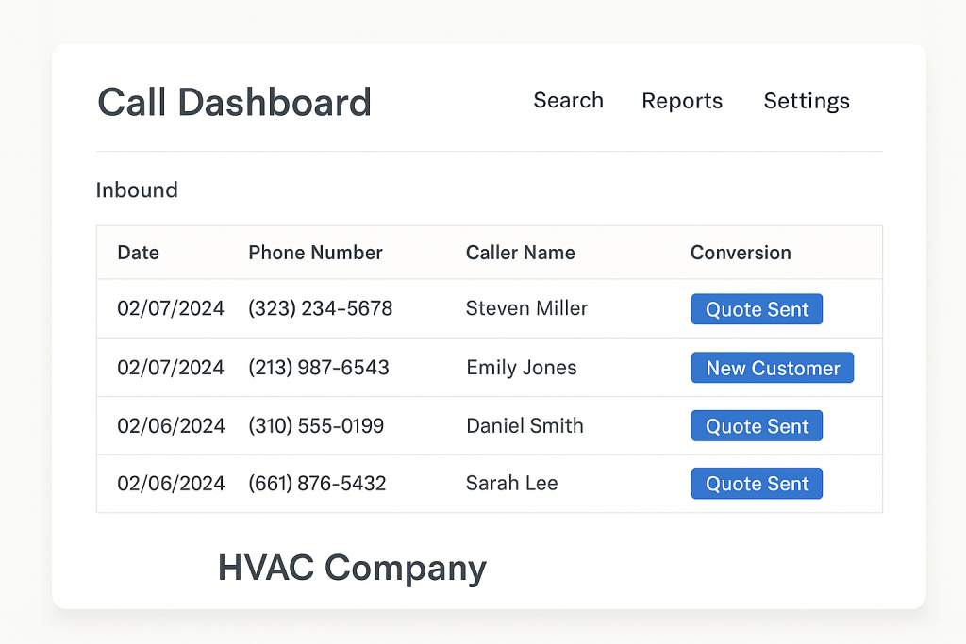This screenshot has width=966, height=644.
Task: Click the New Customer button for Emily Jones
Action: point(772,368)
